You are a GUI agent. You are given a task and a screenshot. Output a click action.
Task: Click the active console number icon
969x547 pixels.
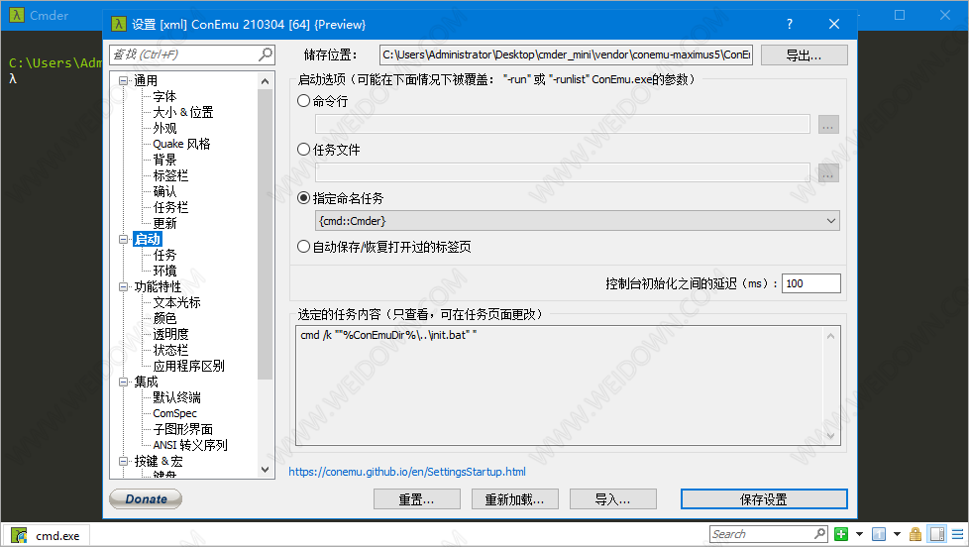coord(878,535)
